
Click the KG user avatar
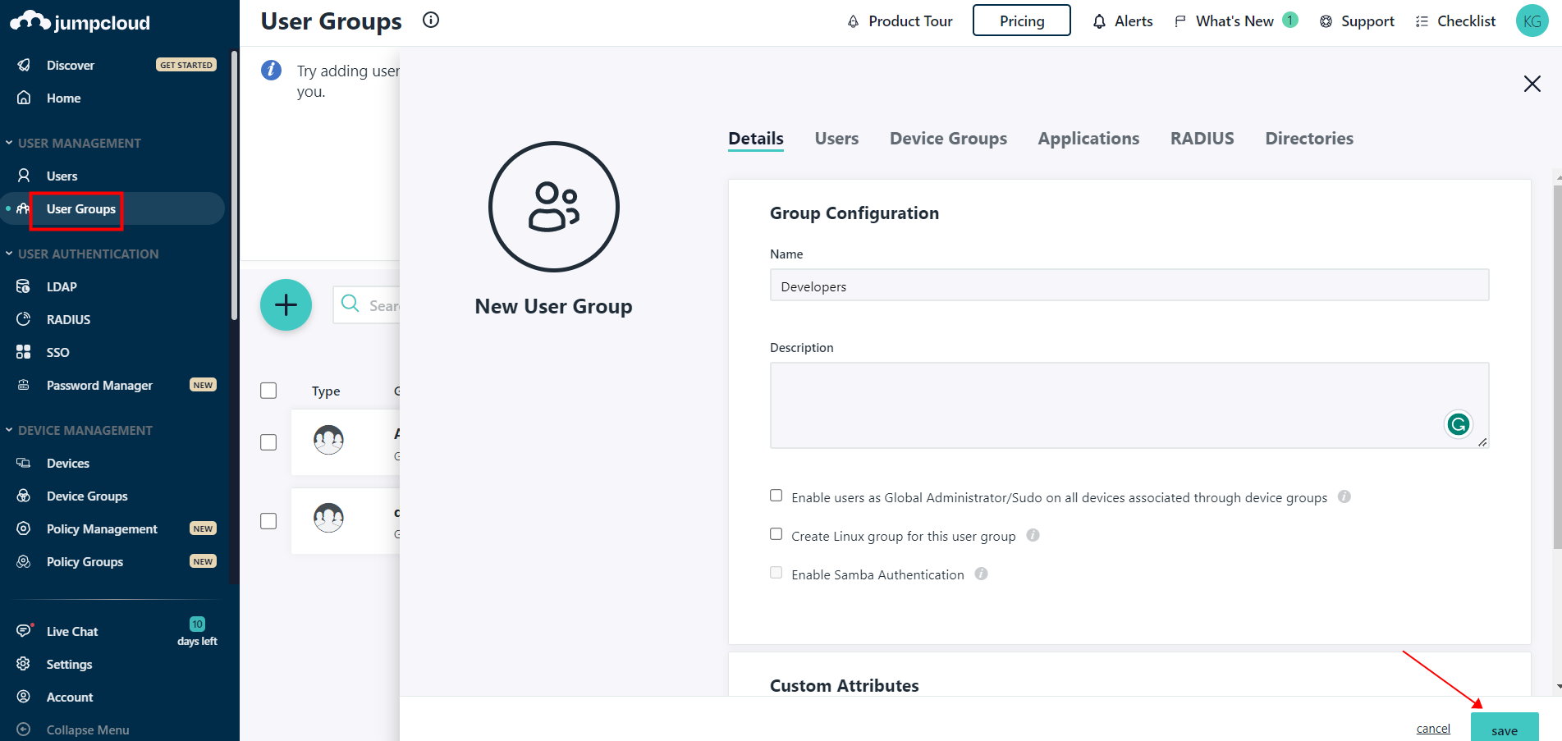[1532, 21]
